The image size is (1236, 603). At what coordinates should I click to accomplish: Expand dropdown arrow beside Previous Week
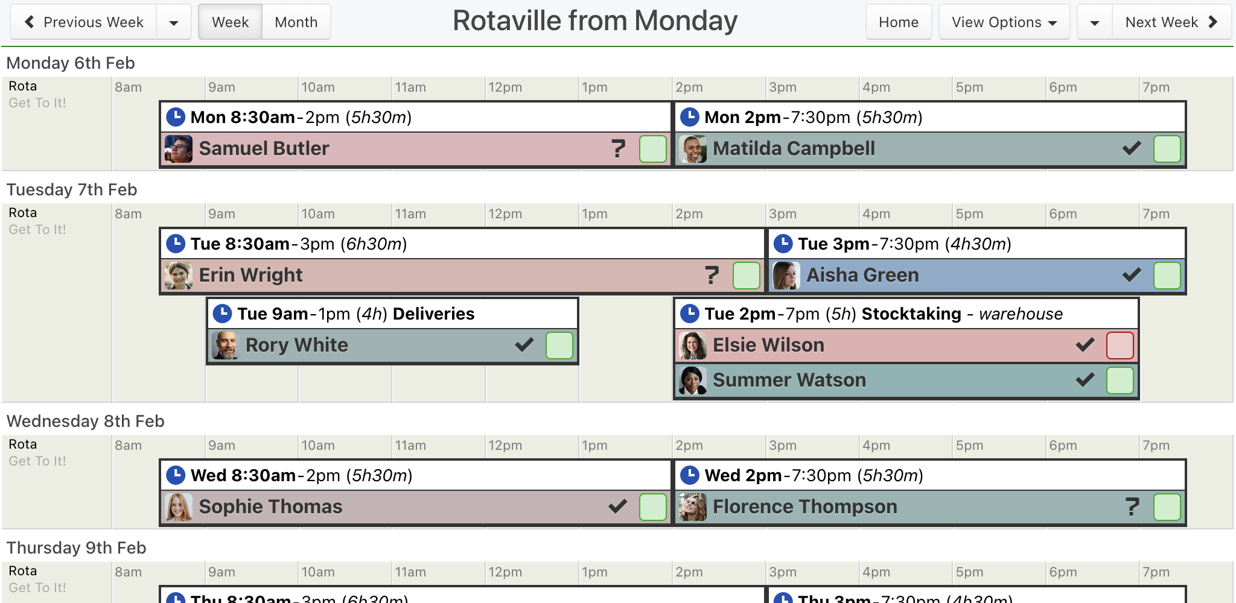click(x=174, y=22)
